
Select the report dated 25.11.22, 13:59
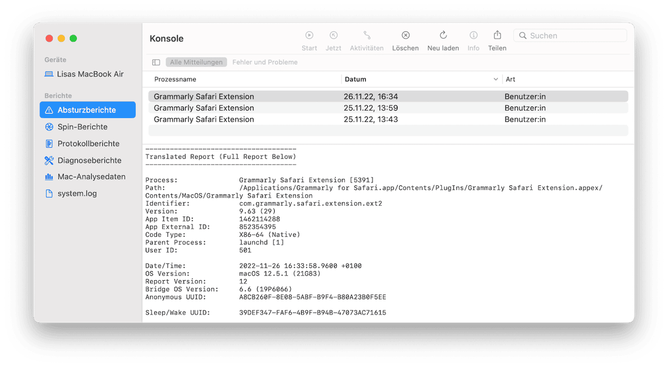pos(388,108)
